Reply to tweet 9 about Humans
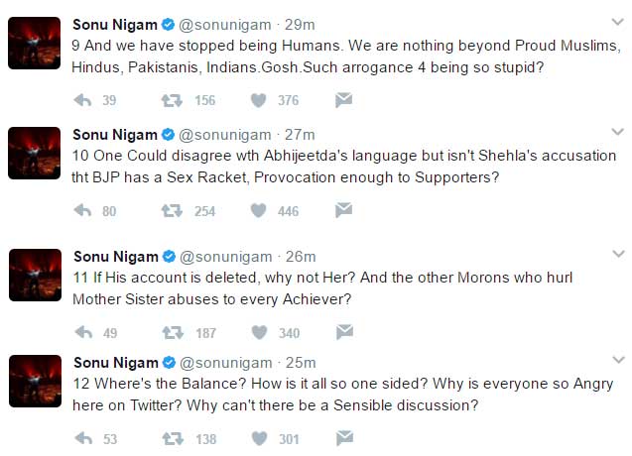Viewport: 632px width, 456px height. (83, 100)
